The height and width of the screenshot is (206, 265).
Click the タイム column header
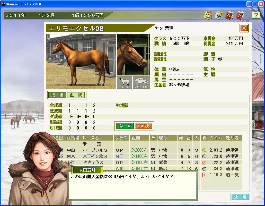pyautogui.click(x=216, y=138)
